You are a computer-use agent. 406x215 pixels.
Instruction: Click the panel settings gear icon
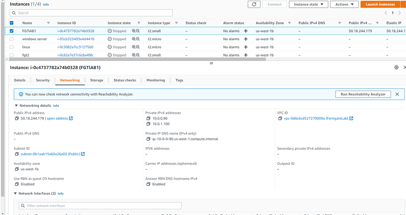tap(396, 67)
